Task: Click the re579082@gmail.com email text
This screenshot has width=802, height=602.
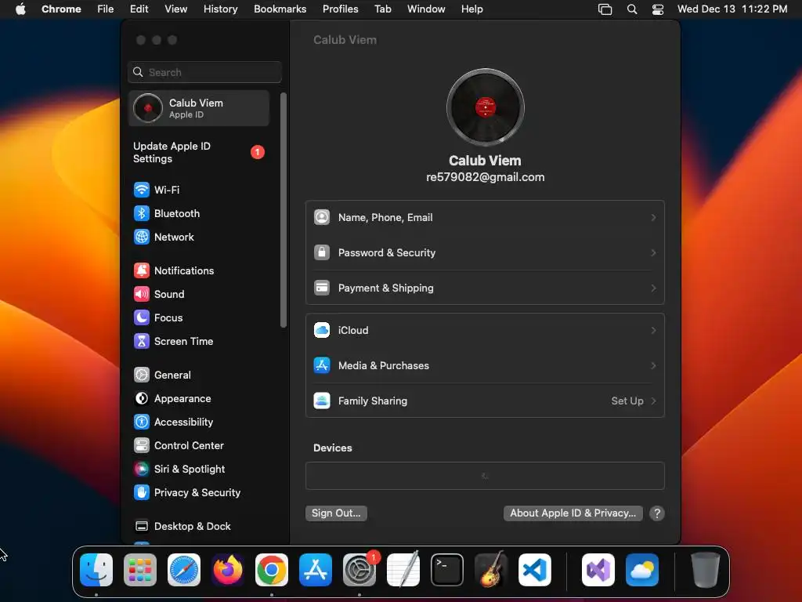Action: point(486,178)
